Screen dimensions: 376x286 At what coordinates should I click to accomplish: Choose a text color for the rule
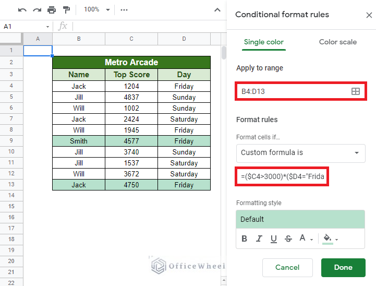coord(306,239)
